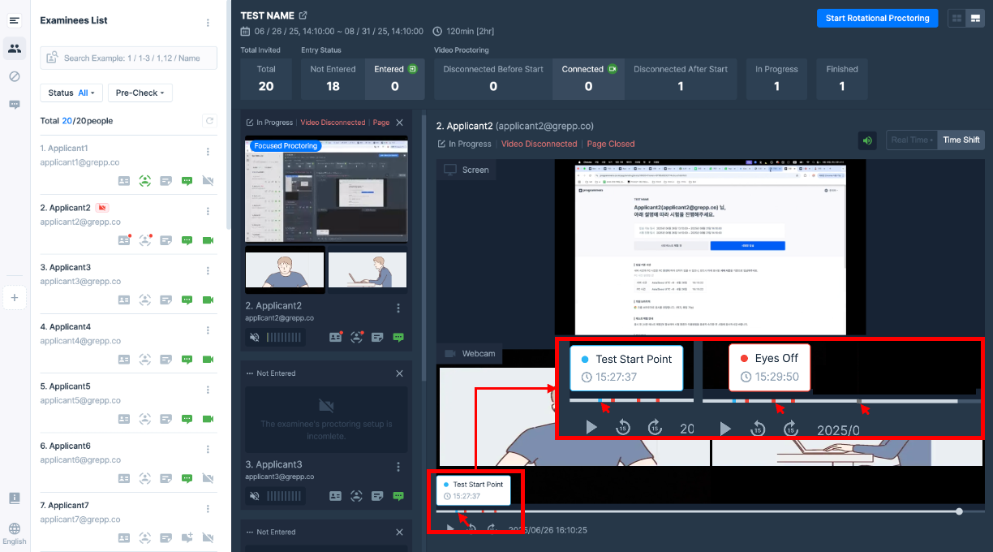Viewport: 993px width, 552px height.
Task: Open Applicant1's ID card icon in the list
Action: point(124,181)
